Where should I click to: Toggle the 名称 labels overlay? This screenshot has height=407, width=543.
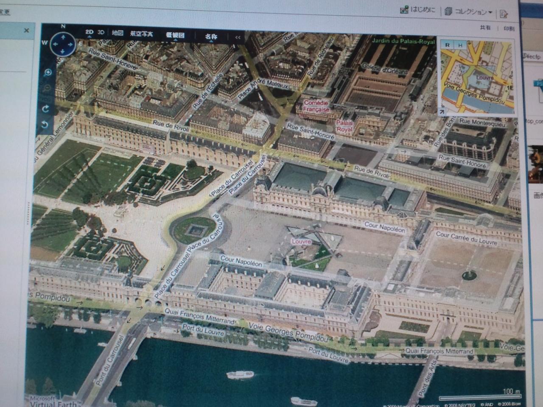(211, 36)
